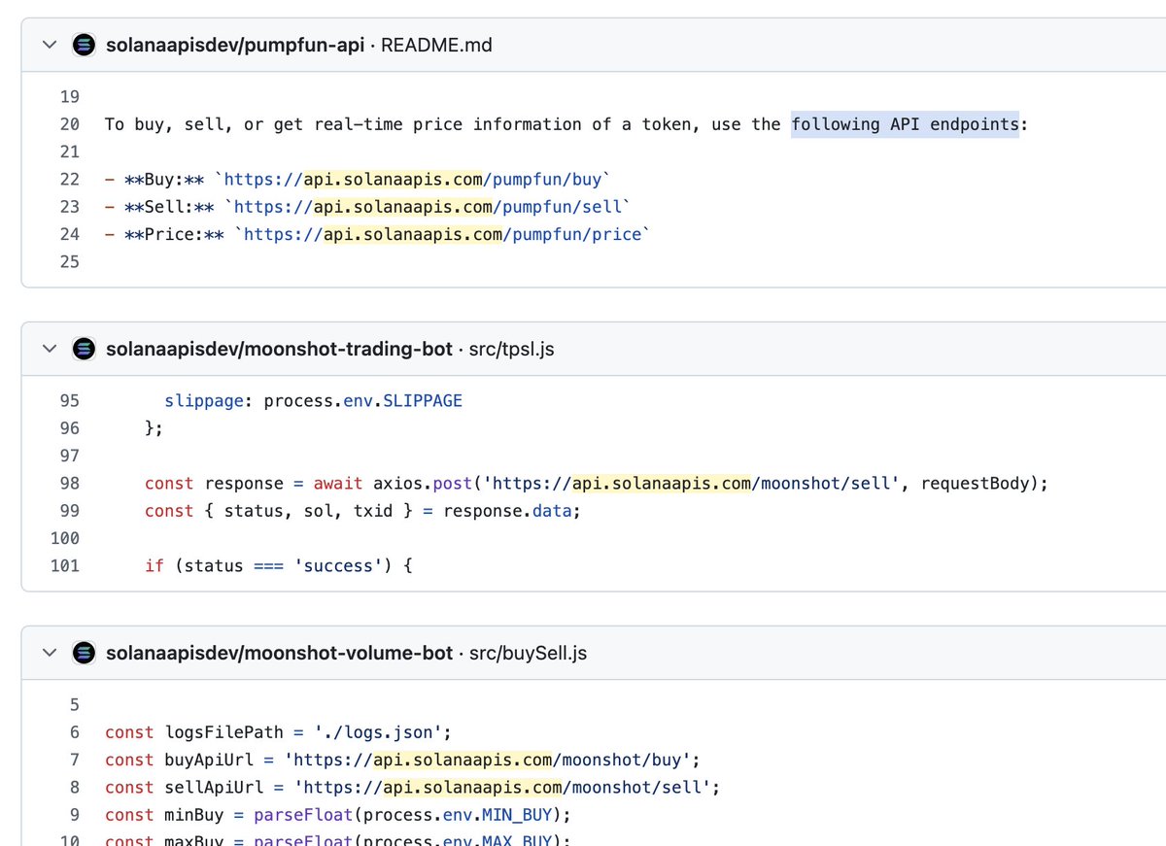Select line number 6 in buySell.js
This screenshot has height=846, width=1166.
(x=74, y=731)
